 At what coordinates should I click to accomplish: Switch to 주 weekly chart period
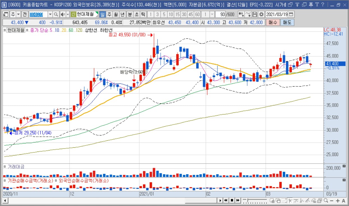(x=109, y=15)
